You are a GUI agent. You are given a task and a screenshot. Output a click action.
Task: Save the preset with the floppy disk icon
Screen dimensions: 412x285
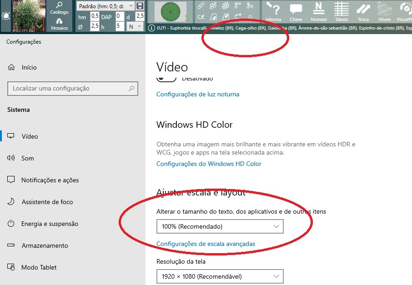tap(140, 6)
